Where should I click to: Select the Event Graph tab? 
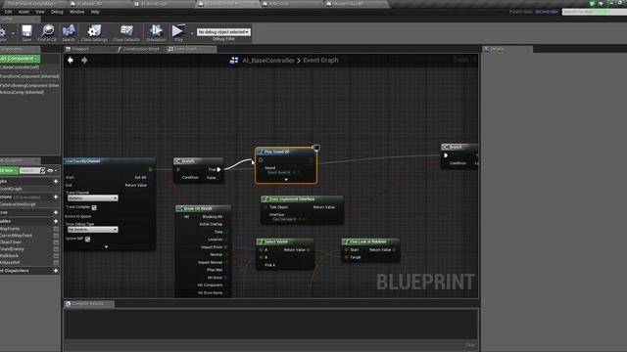(191, 49)
